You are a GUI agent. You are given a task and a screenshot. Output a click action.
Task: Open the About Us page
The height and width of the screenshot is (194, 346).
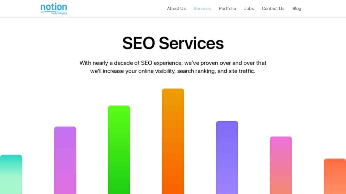click(176, 9)
